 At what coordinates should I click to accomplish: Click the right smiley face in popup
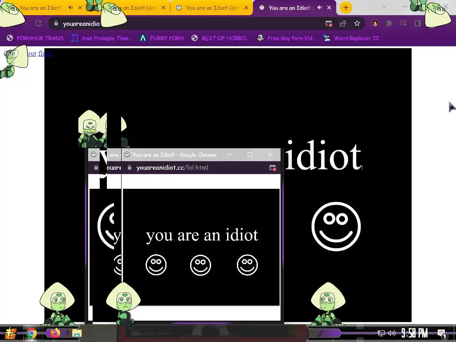[247, 265]
